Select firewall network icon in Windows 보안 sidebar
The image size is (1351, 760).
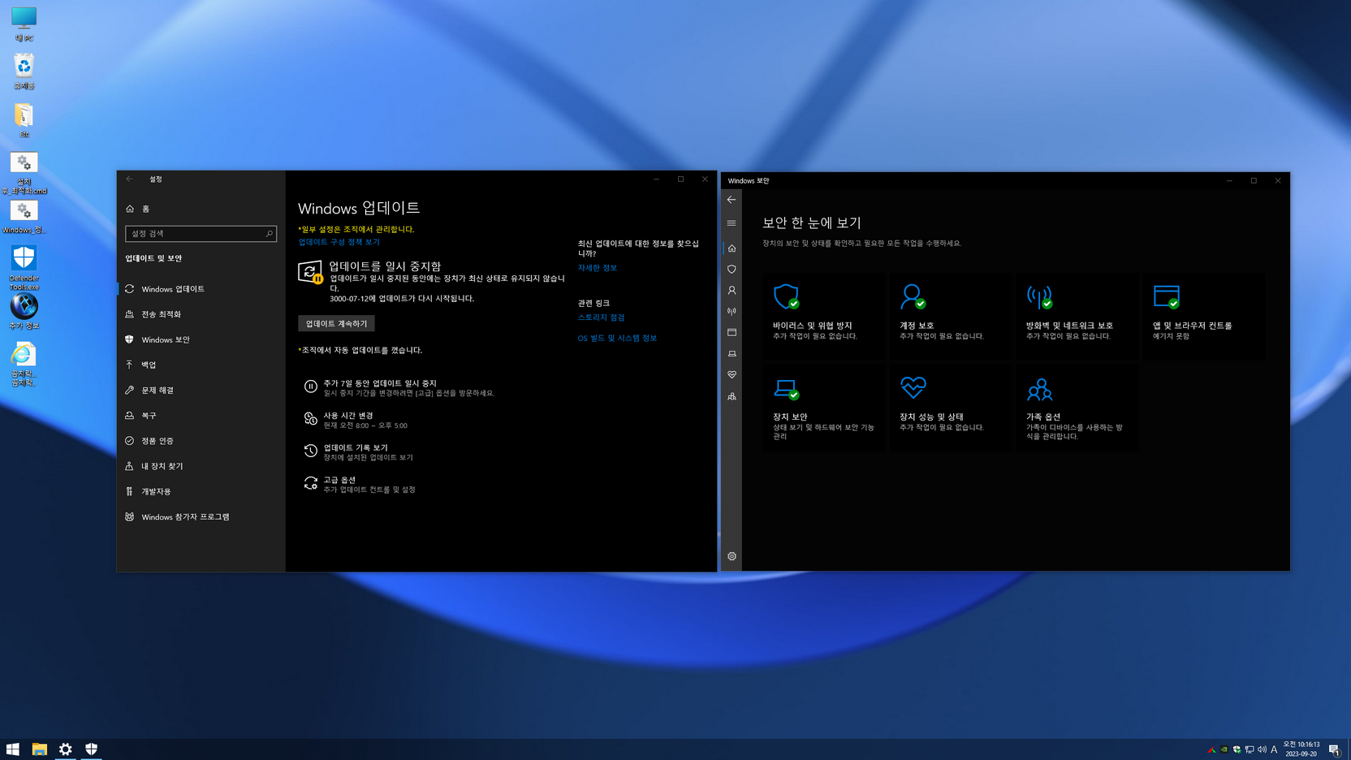[732, 312]
